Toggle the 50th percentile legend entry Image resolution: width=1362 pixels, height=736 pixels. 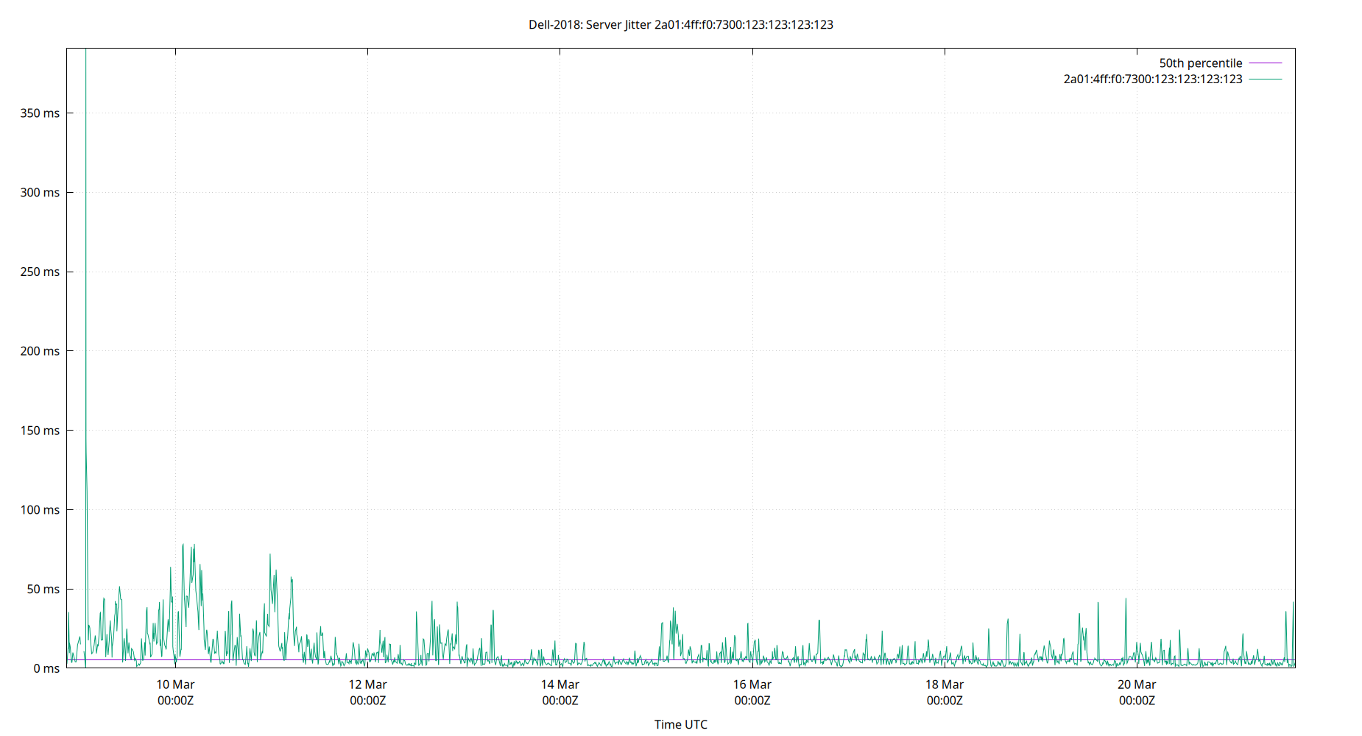[1200, 63]
